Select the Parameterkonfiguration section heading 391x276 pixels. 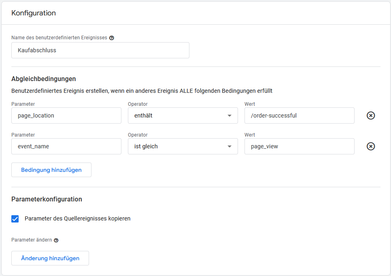click(x=47, y=199)
